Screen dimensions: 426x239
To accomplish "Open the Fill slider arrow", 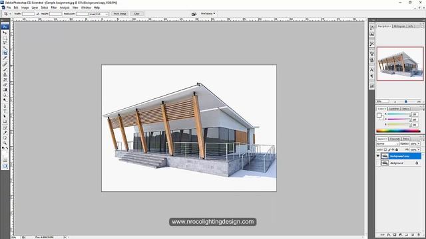I will pyautogui.click(x=419, y=149).
